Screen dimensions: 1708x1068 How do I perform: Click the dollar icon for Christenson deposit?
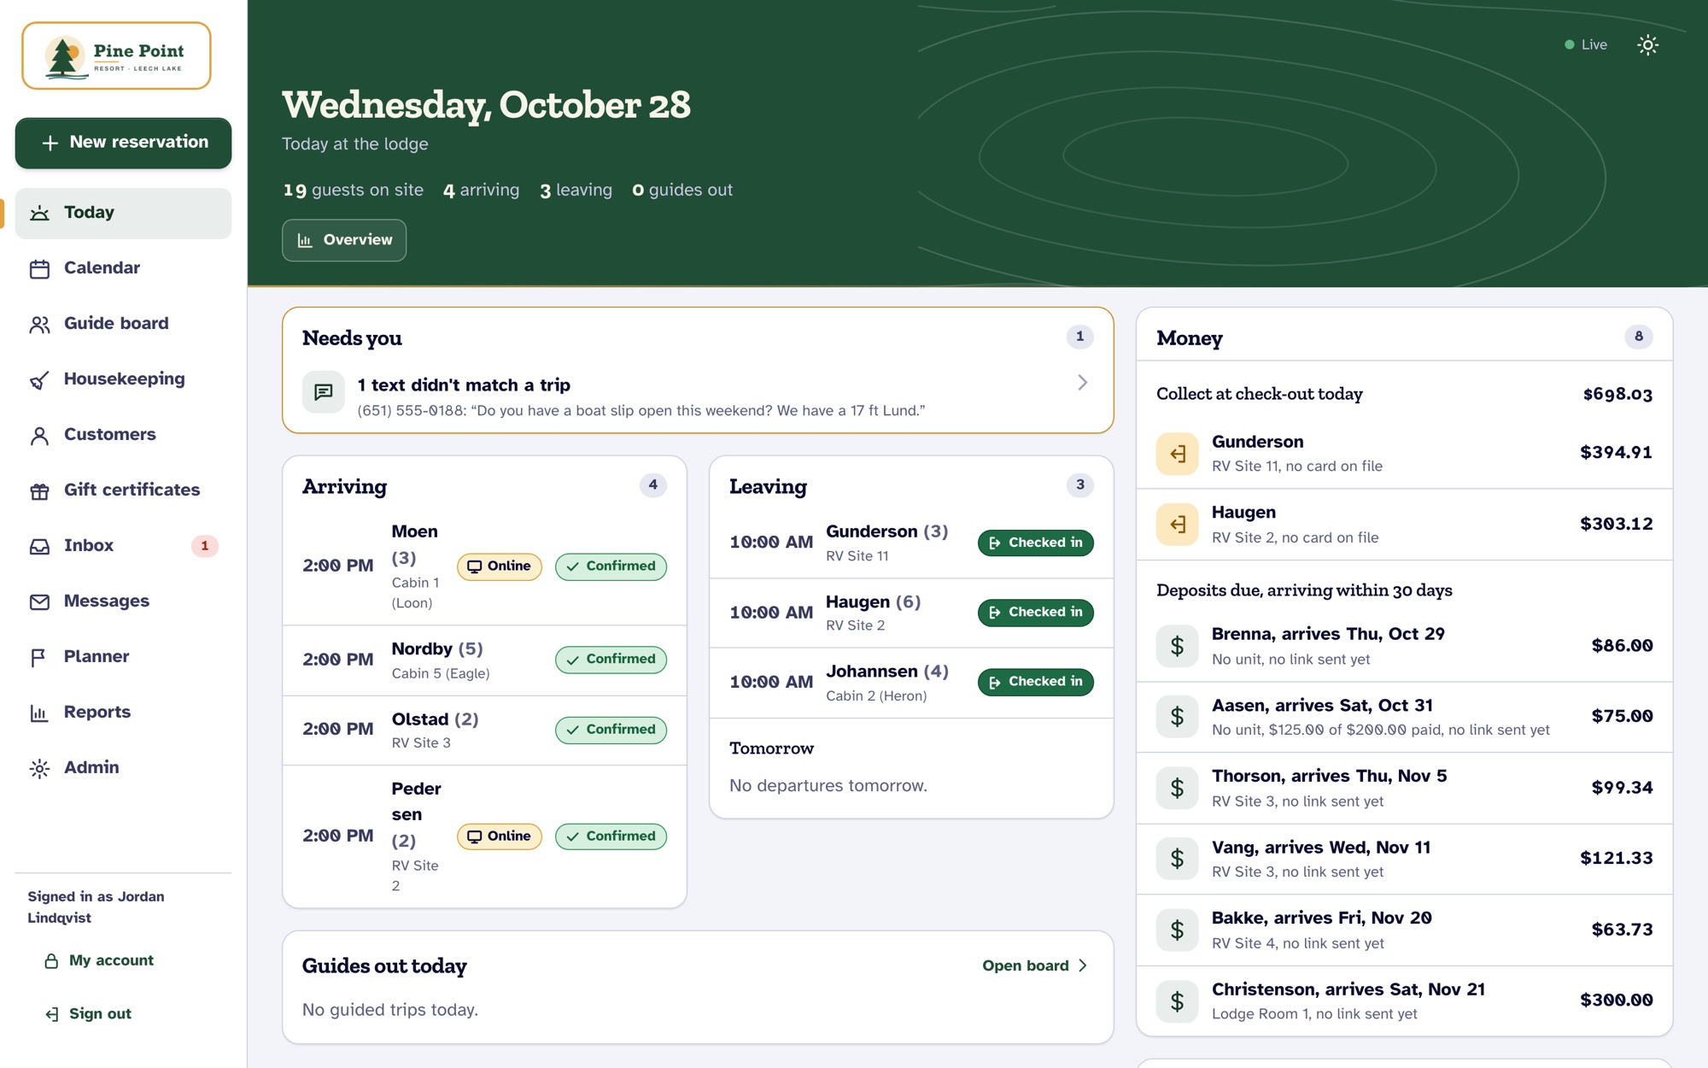coord(1178,1001)
